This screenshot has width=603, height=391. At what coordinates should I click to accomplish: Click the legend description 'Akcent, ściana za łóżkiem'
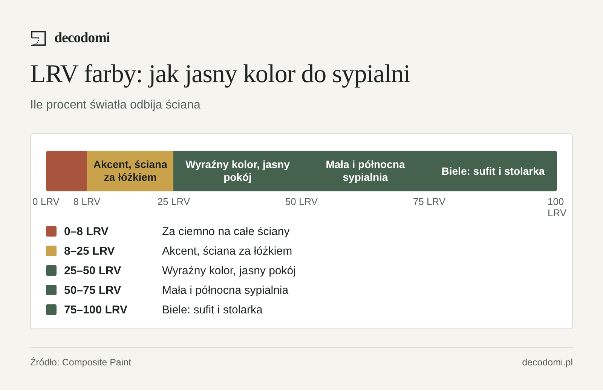227,251
